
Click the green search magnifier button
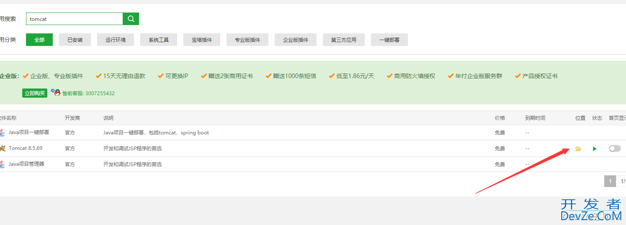pos(131,19)
